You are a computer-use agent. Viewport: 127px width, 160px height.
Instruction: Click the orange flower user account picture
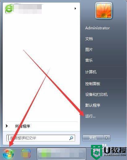(104, 11)
